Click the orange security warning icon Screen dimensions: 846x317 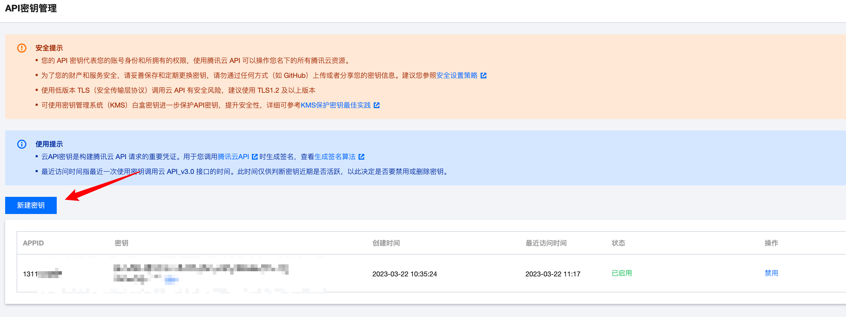pos(22,48)
